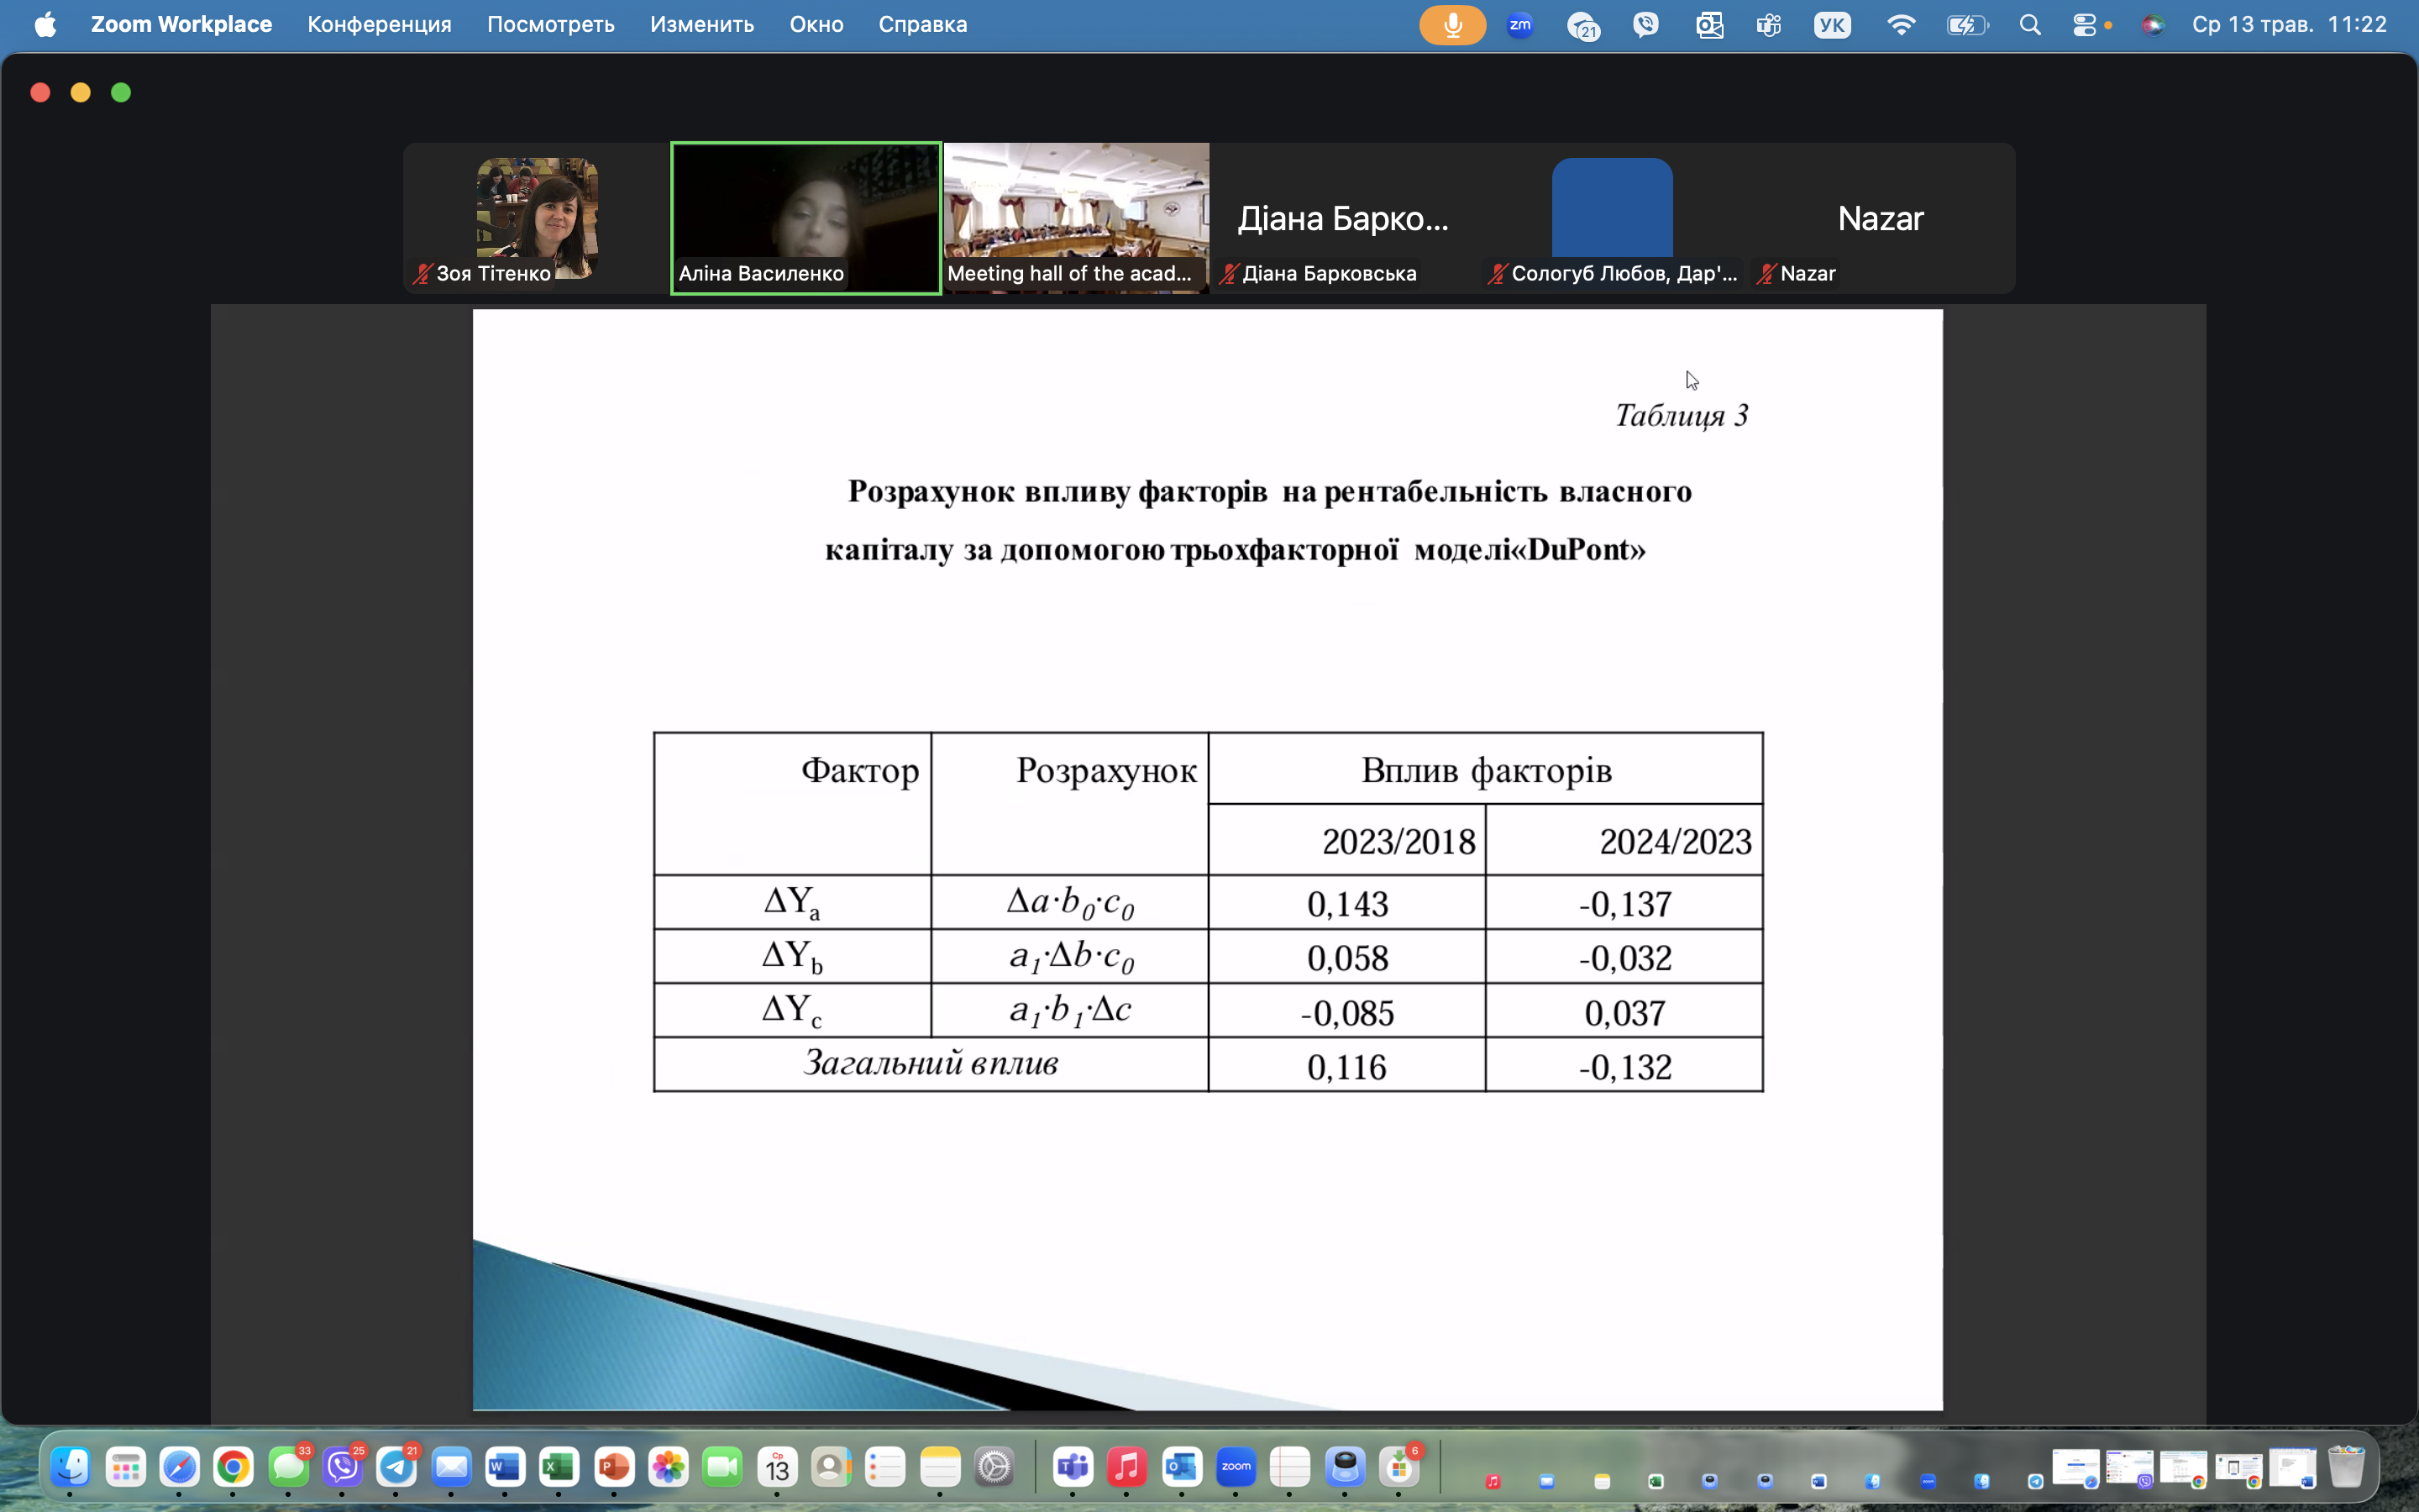Viewport: 2419px width, 1512px height.
Task: Switch the УК keyboard input source
Action: click(1832, 25)
